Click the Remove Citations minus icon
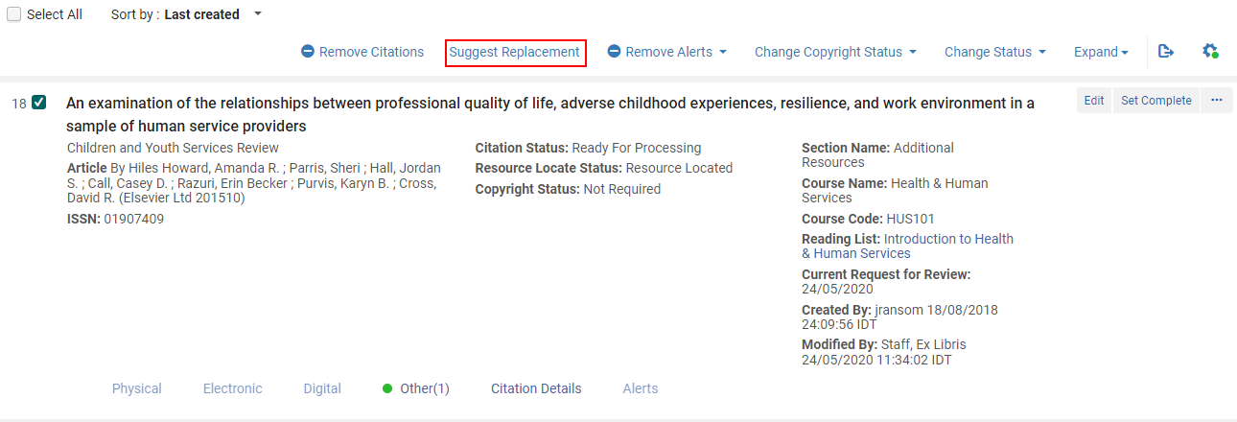The width and height of the screenshot is (1237, 422). 307,52
